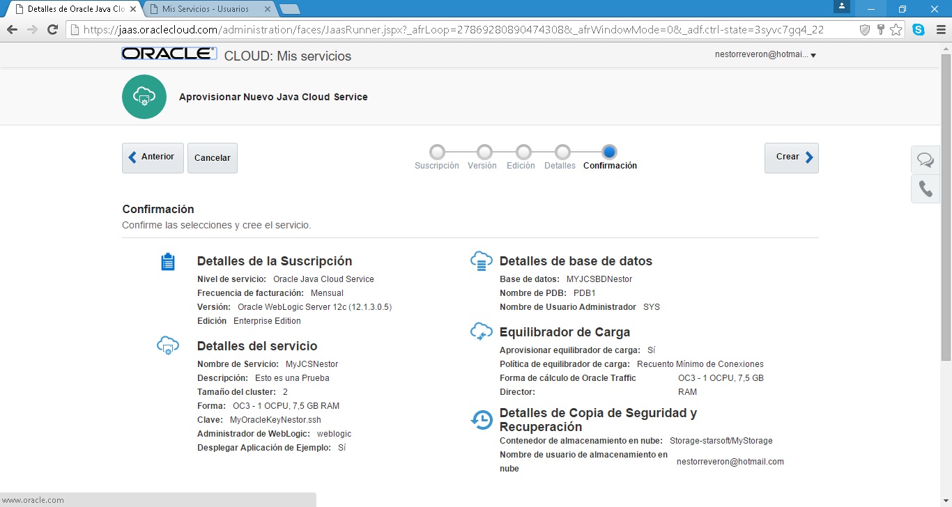Screen dimensions: 952x507
Task: Click the shield icon in address bar
Action: 865,30
